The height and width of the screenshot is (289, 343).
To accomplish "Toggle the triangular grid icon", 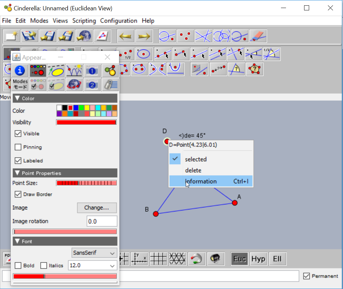I will coord(177,259).
